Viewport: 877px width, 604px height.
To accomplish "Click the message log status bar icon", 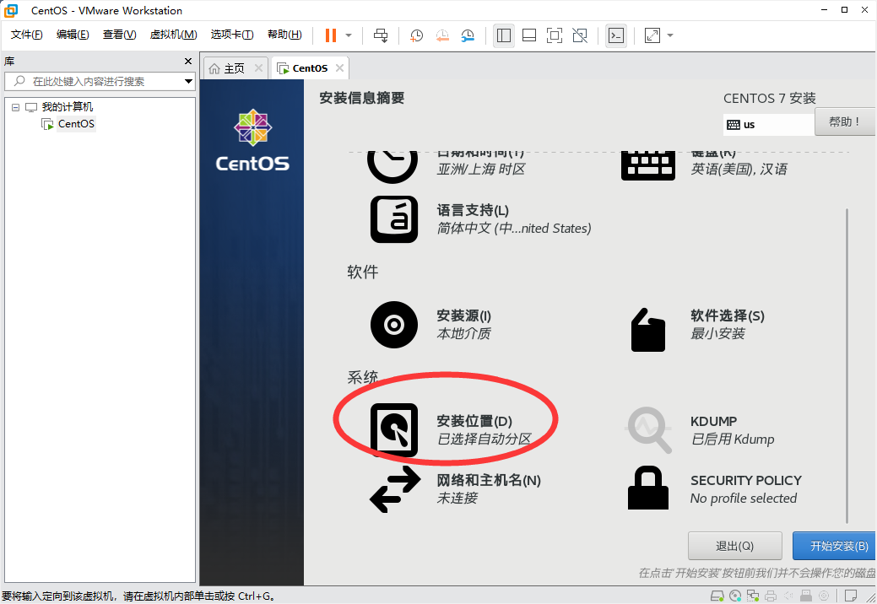I will click(850, 596).
